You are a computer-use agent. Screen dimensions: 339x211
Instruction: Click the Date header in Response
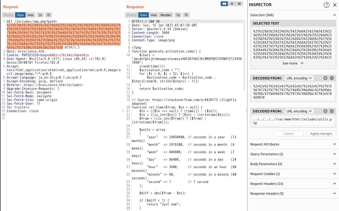[164, 25]
